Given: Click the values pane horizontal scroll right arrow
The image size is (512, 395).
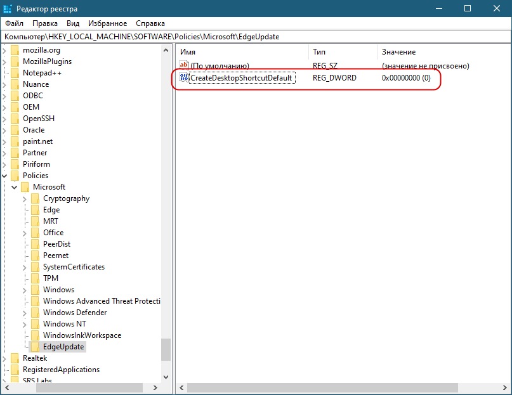Looking at the screenshot, I should click(x=505, y=387).
